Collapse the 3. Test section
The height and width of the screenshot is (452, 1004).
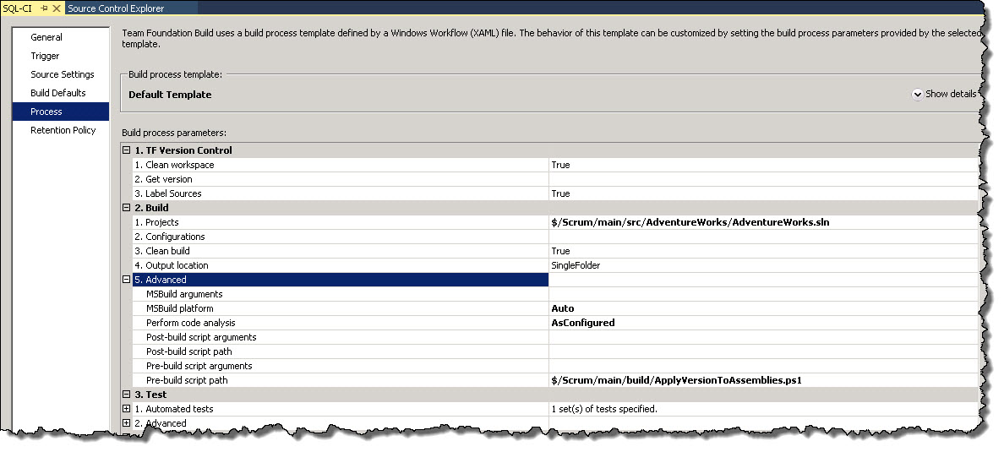click(127, 395)
